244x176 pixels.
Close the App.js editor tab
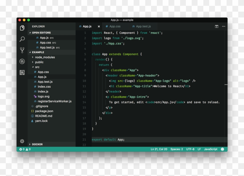pyautogui.click(x=99, y=26)
